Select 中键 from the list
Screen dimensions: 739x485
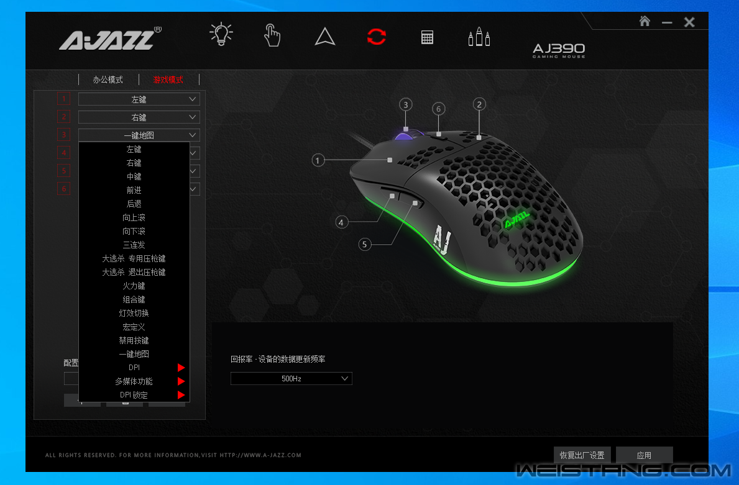[x=134, y=176]
